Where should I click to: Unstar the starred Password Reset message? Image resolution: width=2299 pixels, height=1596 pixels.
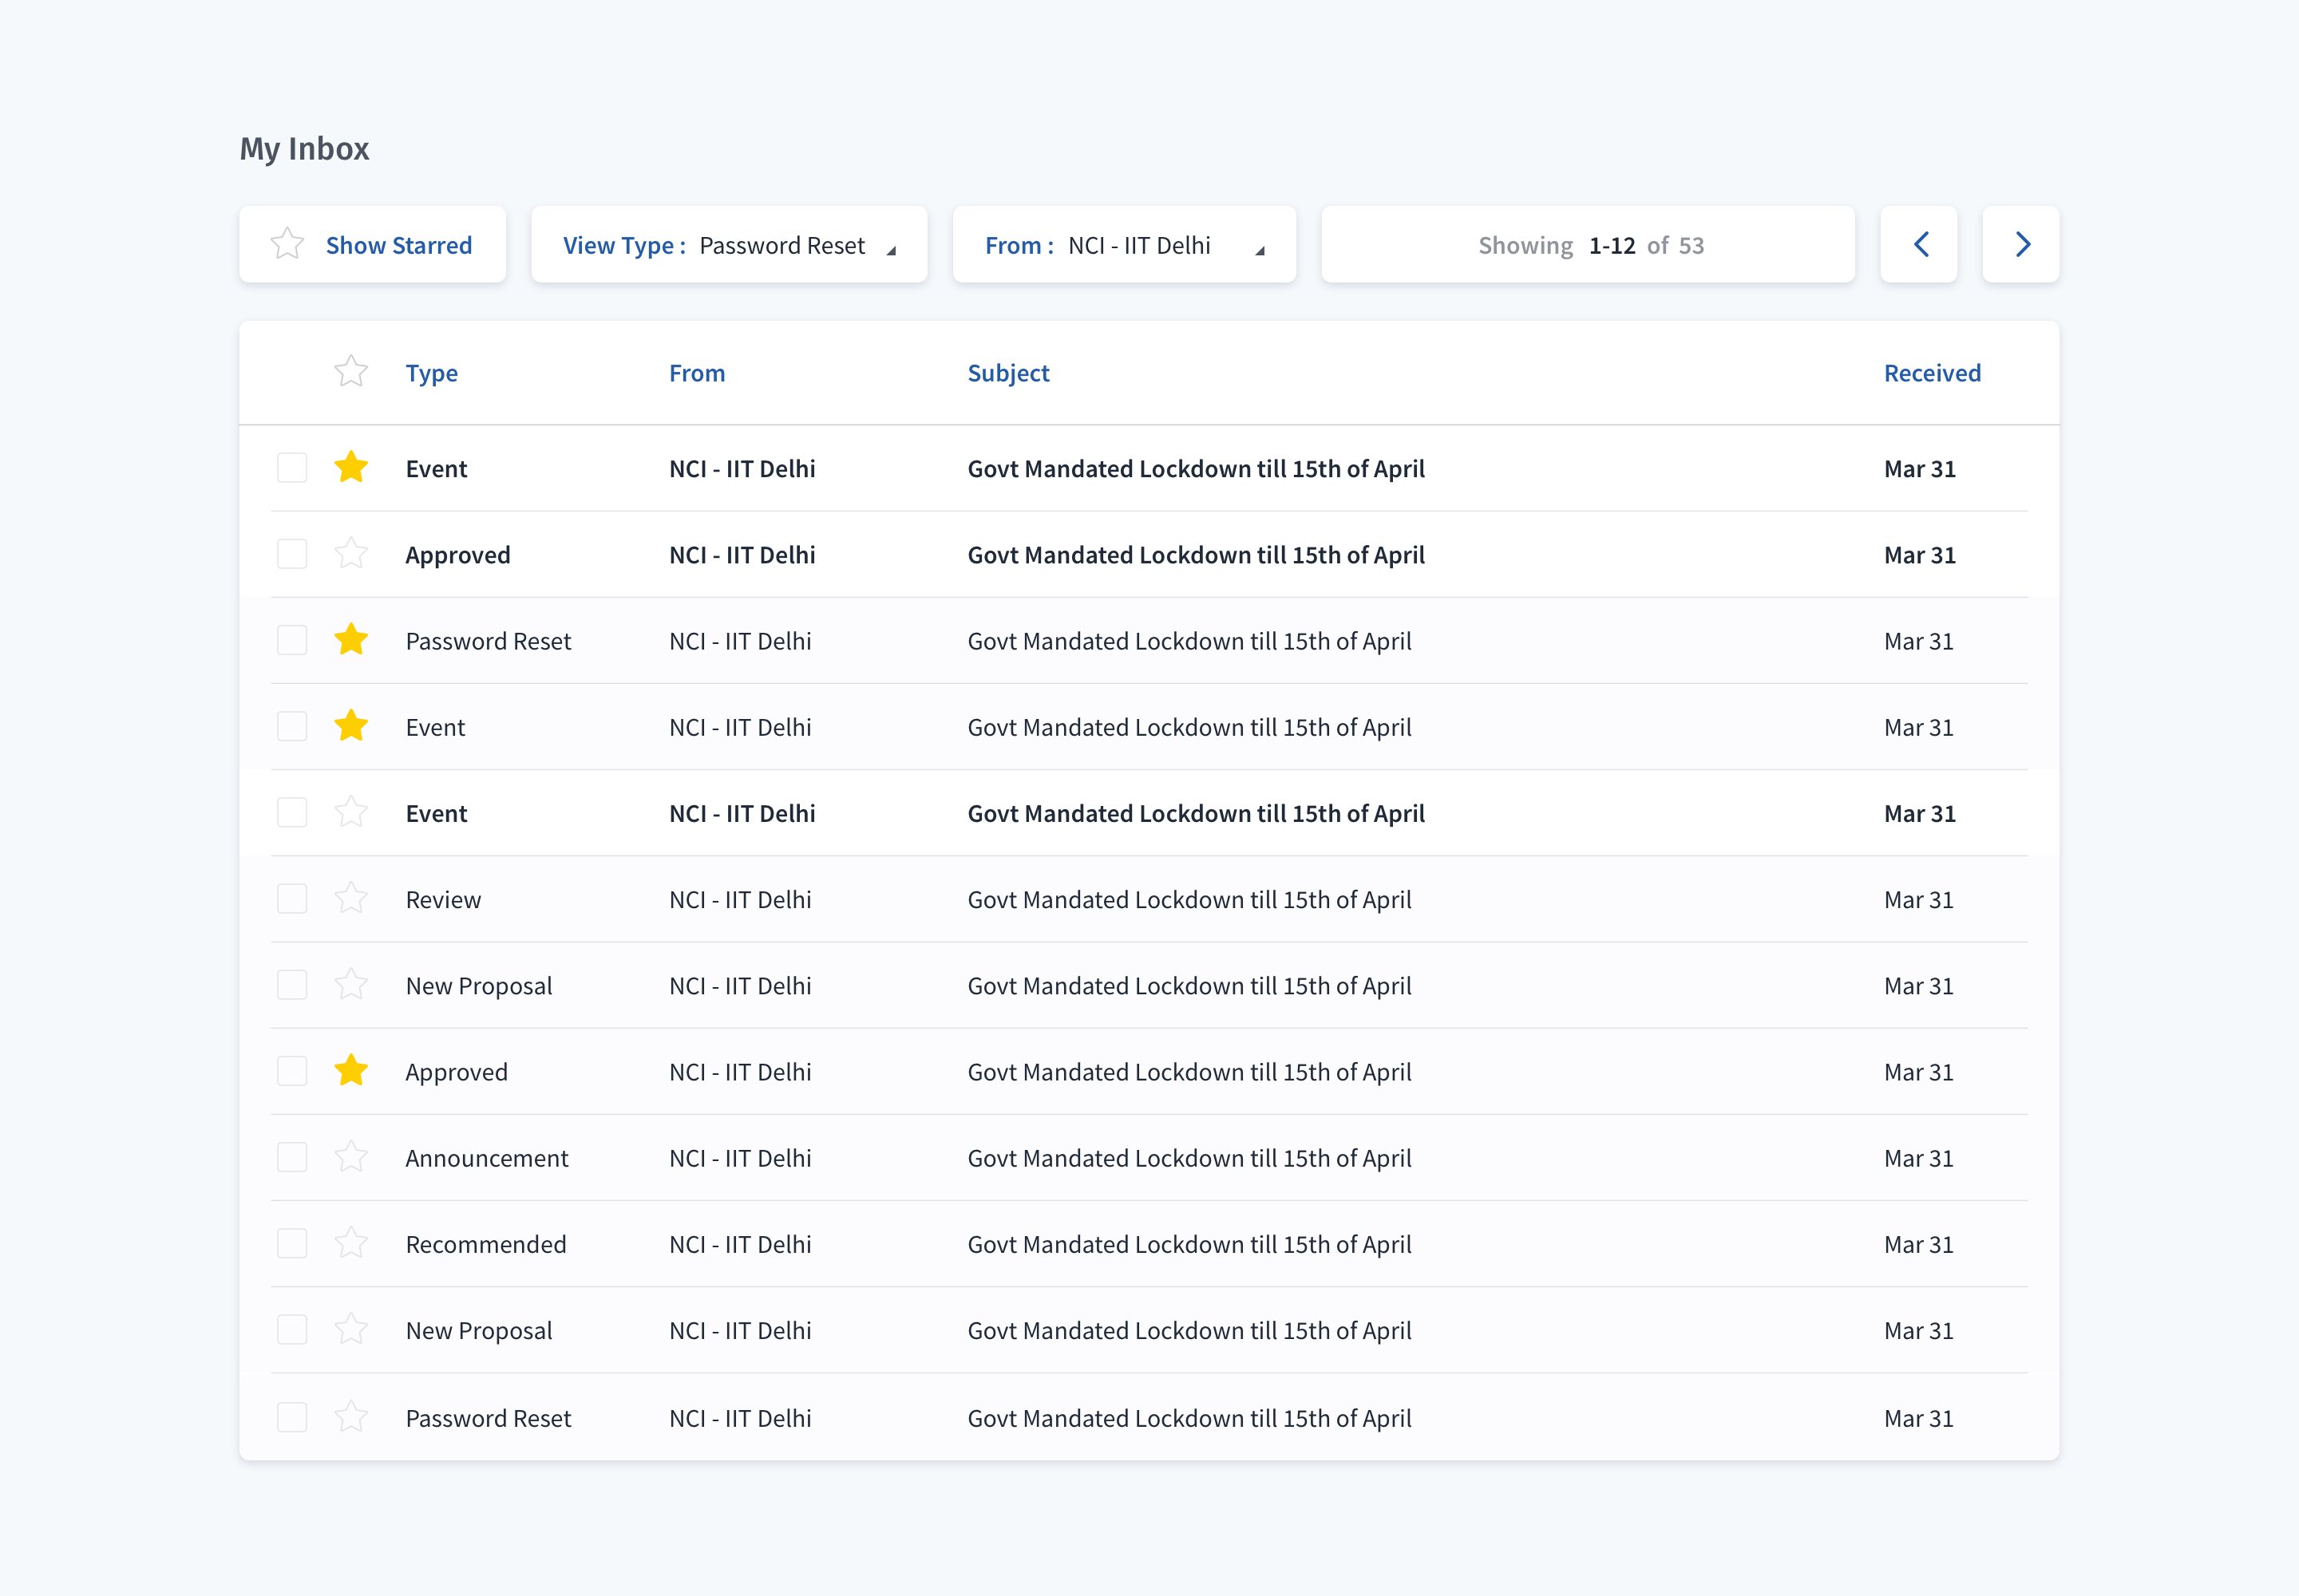[x=351, y=640]
